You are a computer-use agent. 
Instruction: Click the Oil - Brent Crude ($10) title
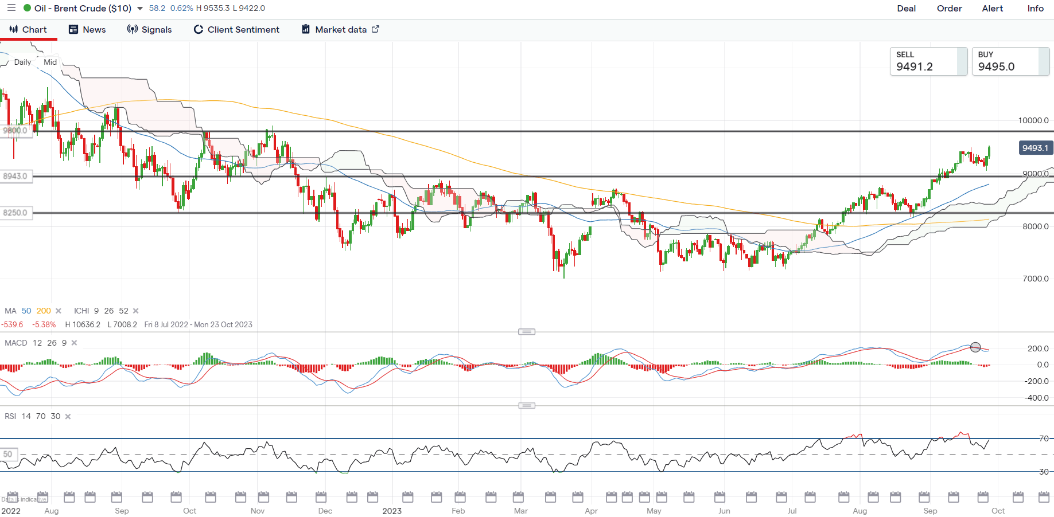(83, 9)
